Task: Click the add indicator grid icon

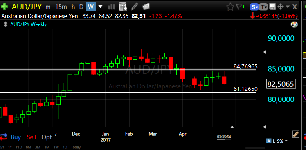Action: 123,7
